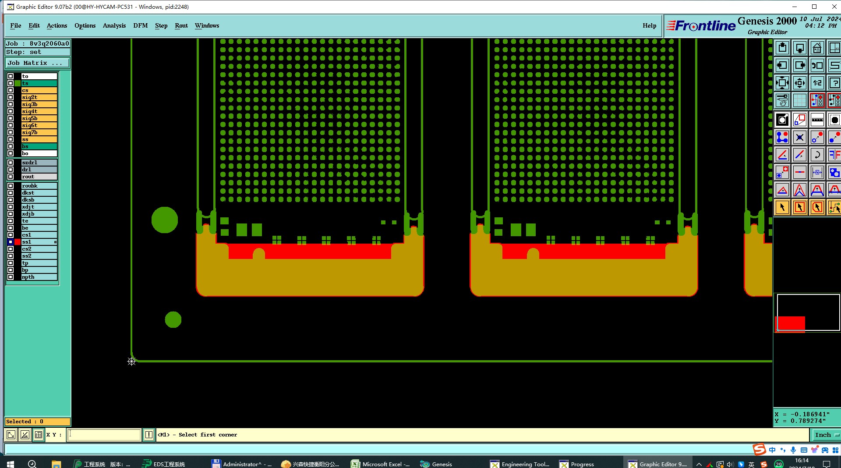Click the red color swatch of 'ss1' layer
The image size is (841, 468).
point(18,242)
